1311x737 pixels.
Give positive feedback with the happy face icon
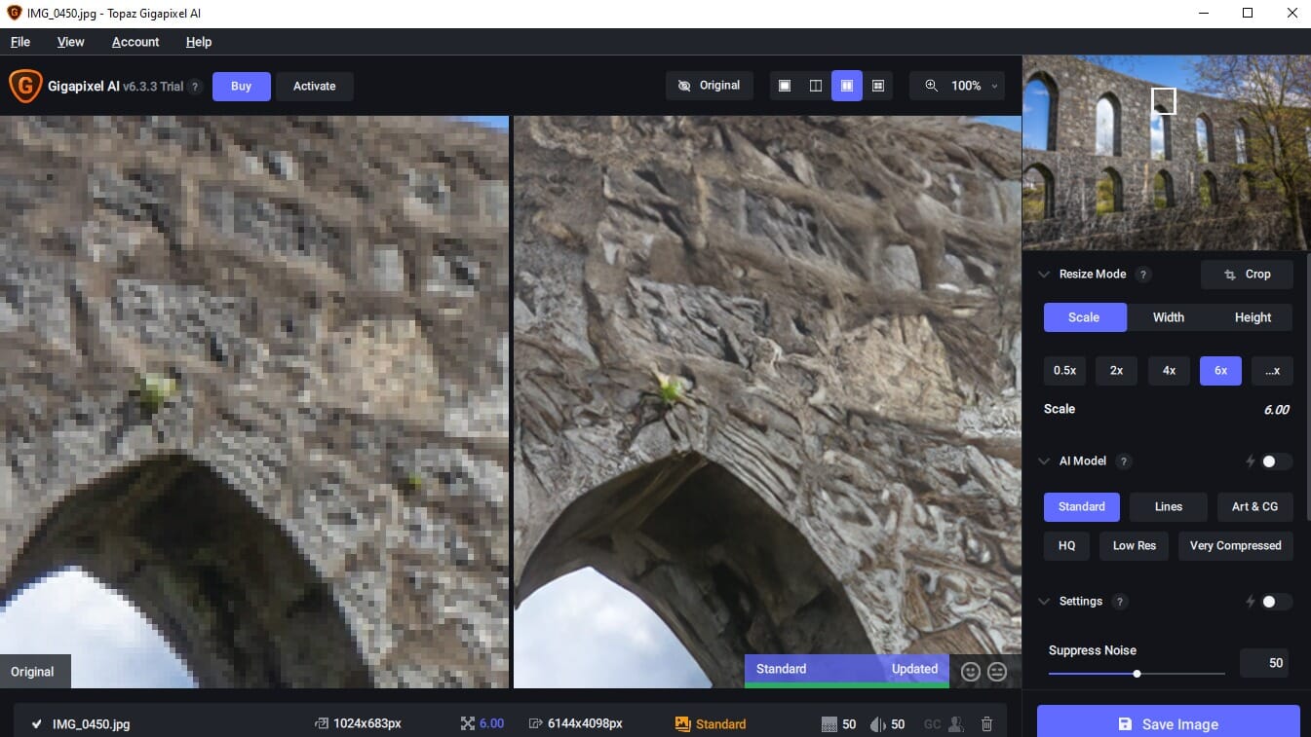tap(970, 672)
